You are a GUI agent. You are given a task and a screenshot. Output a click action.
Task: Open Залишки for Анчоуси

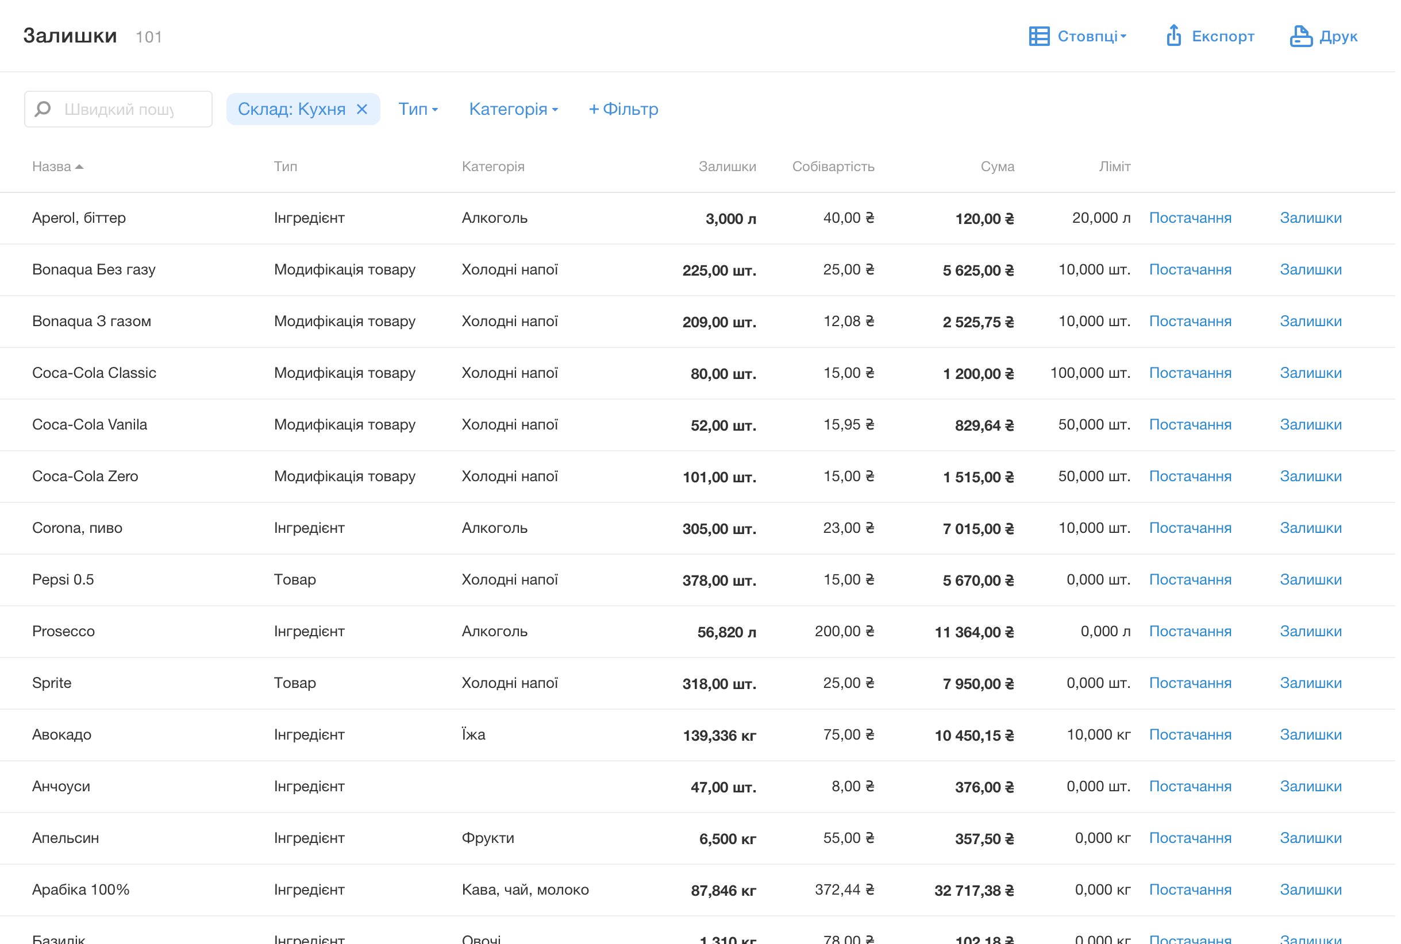tap(1310, 787)
